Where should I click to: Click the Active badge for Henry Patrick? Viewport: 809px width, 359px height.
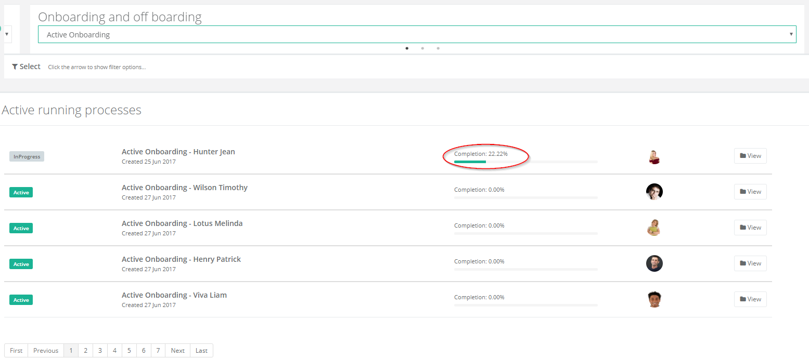(x=21, y=264)
